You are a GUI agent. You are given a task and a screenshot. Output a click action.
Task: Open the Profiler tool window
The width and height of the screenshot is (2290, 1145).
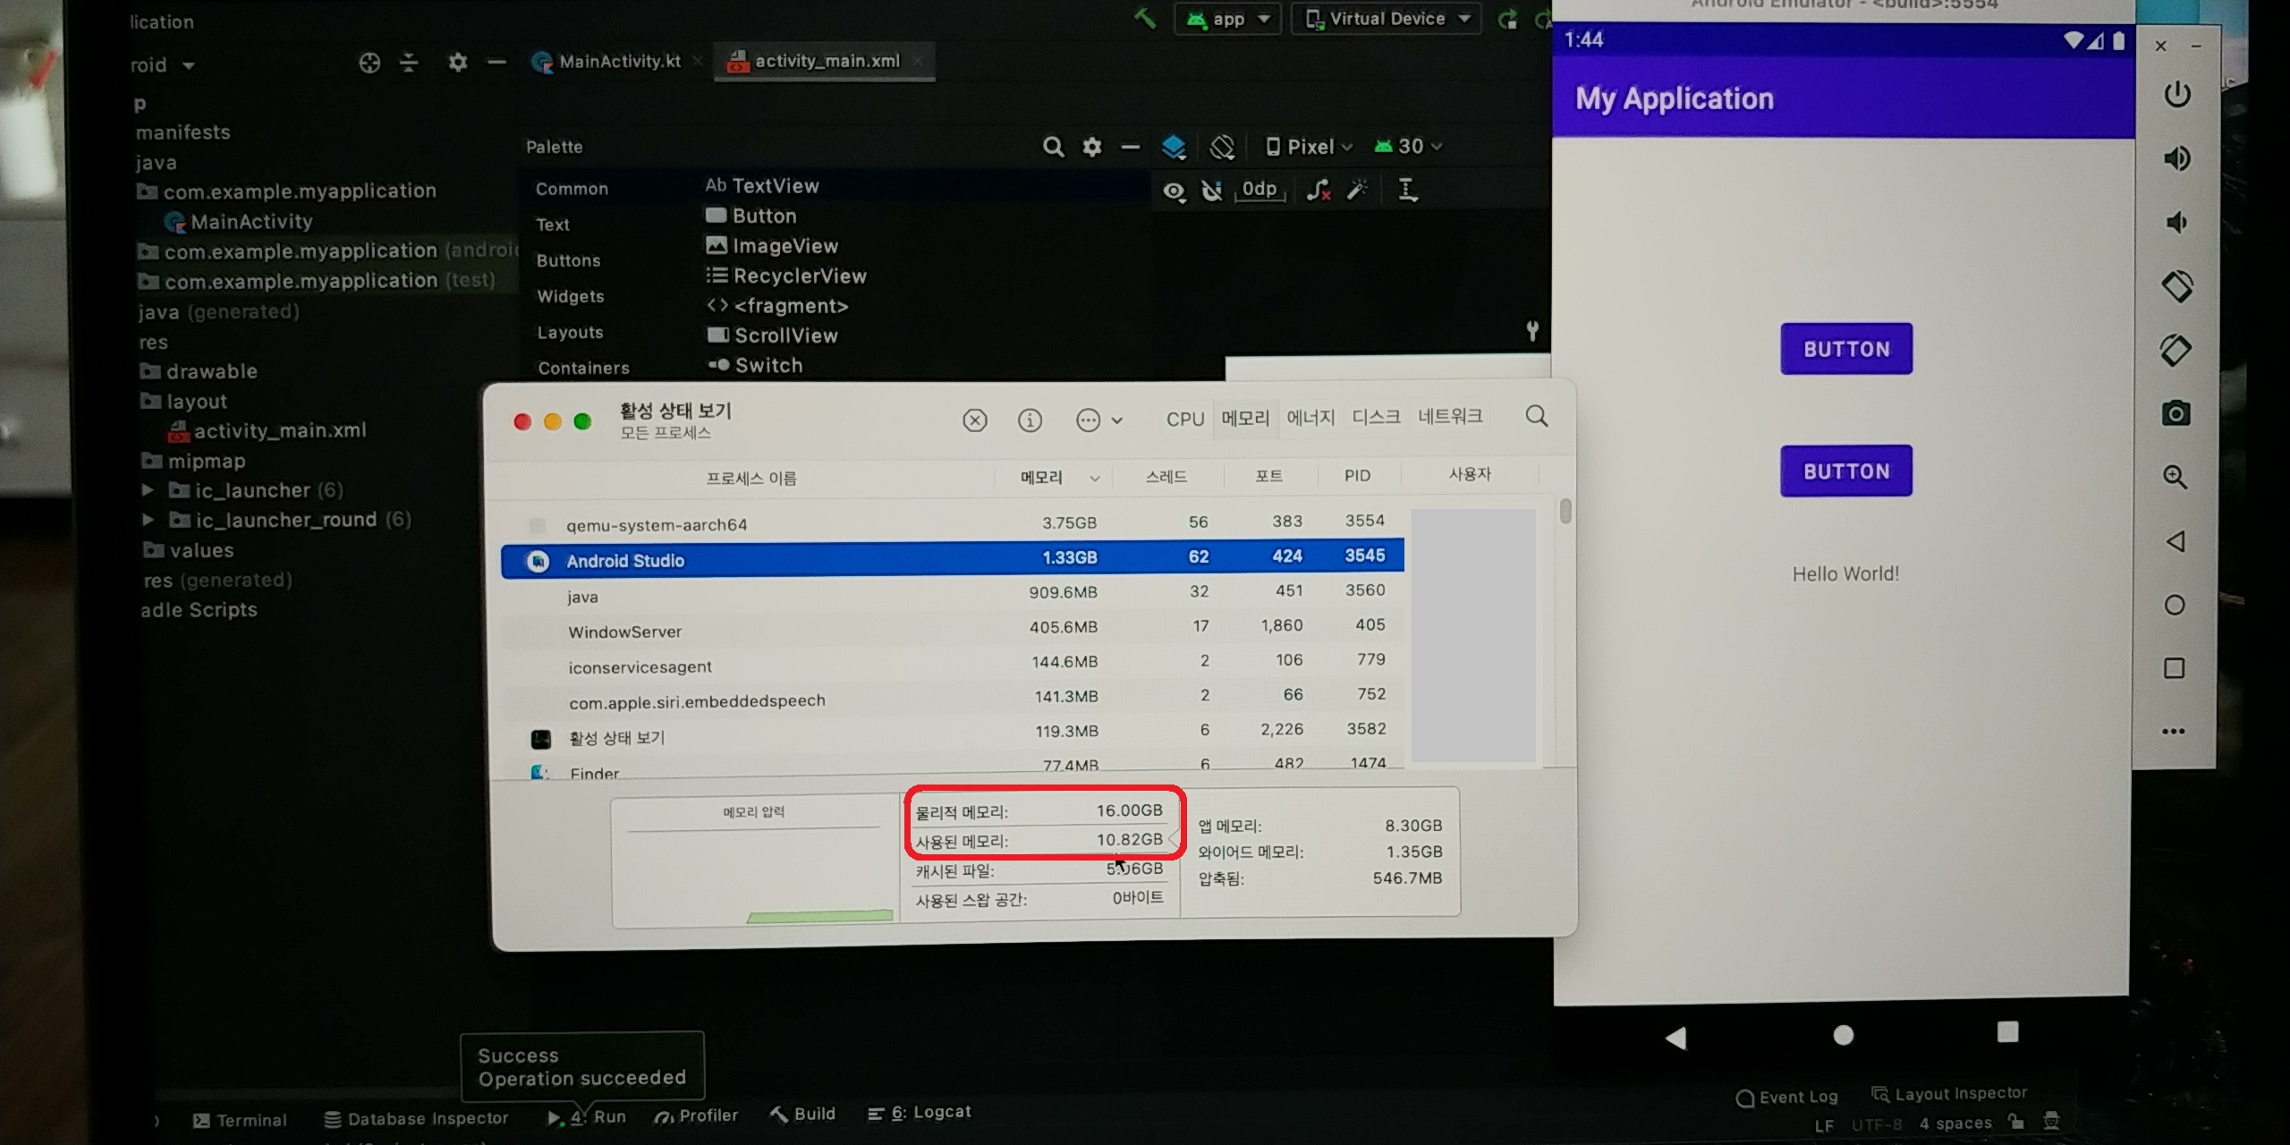pyautogui.click(x=696, y=1115)
